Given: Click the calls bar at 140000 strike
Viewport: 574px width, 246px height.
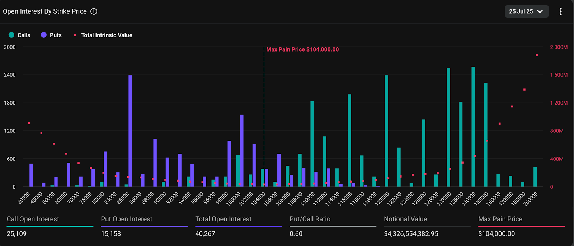Looking at the screenshot, I should point(473,126).
